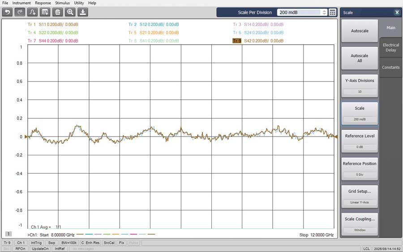Click the magnifier zoom toolbar icon
This screenshot has width=403, height=252.
click(x=70, y=12)
